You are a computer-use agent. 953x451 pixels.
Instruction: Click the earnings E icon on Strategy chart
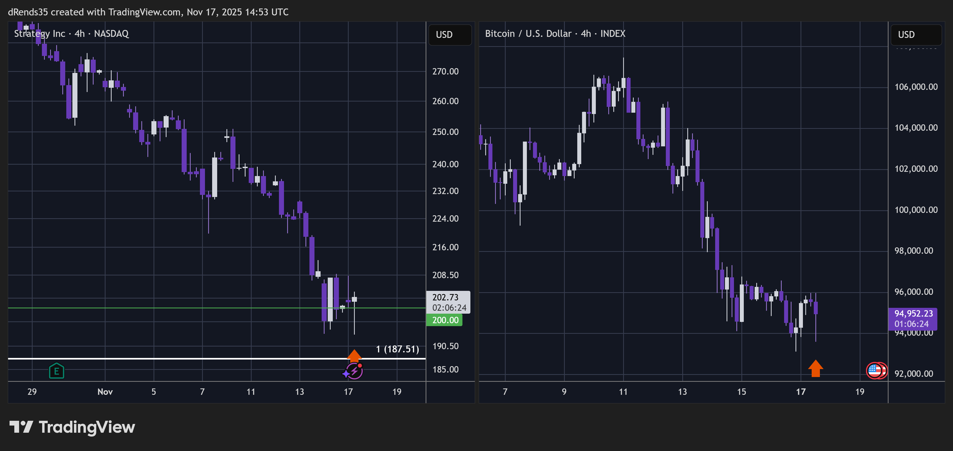(56, 371)
